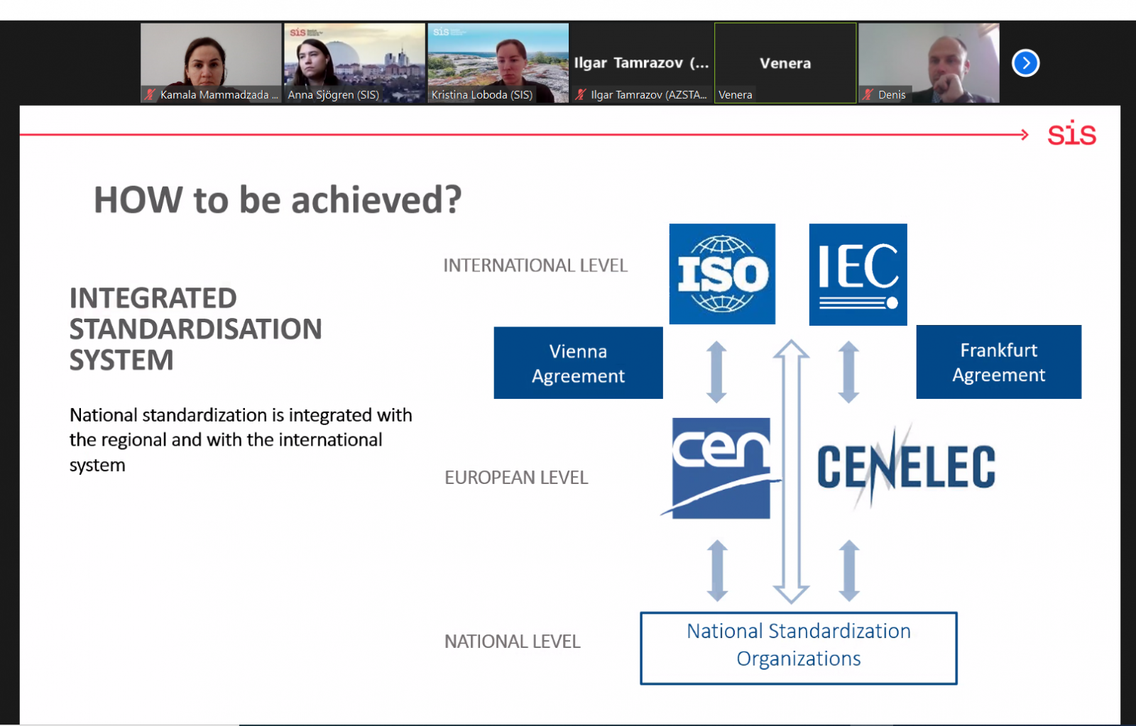
Task: Select Kamala Mammadzada's video thumbnail
Action: point(211,63)
